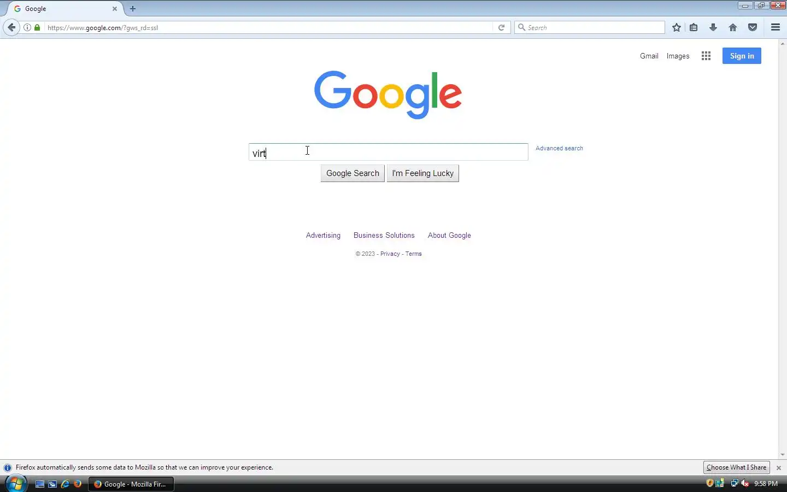Click the Firefox address bar URL
The image size is (787, 492).
[x=268, y=27]
